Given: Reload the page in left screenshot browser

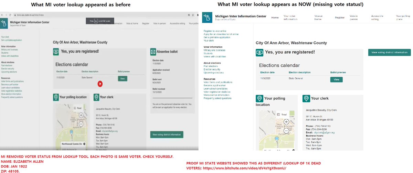Looking at the screenshot, I should click(x=11, y=15).
